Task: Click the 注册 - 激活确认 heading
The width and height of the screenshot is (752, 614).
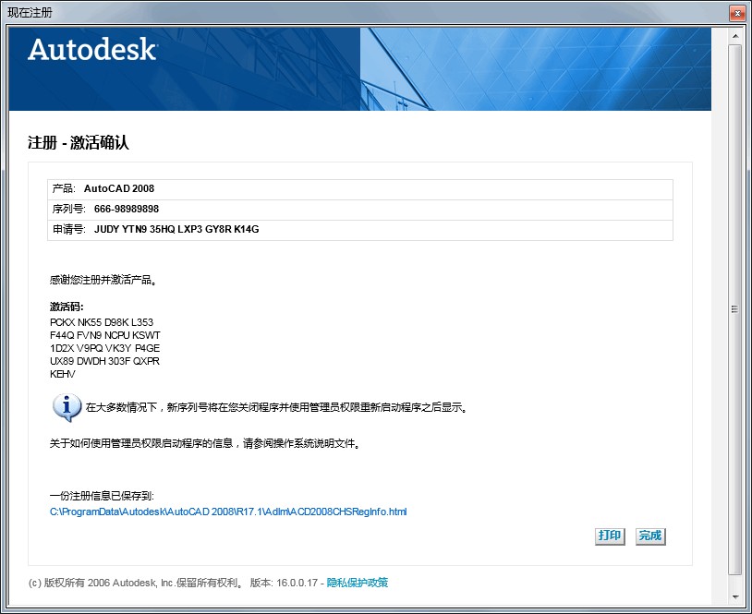Action: [79, 143]
